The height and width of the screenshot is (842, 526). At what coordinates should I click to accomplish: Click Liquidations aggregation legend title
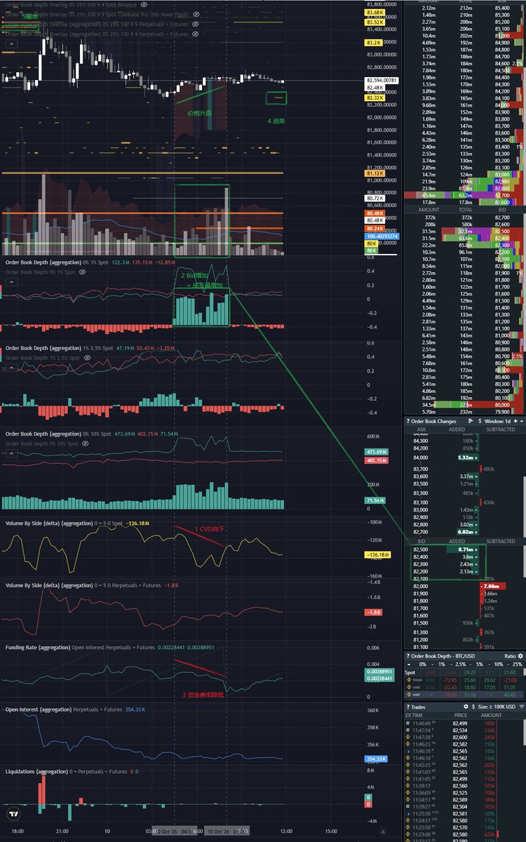coord(36,771)
